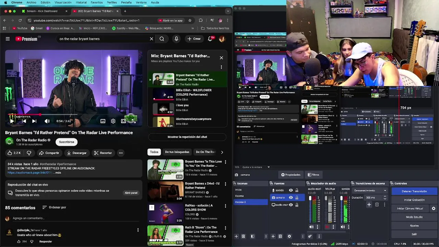439x247 pixels.
Task: Toggle visibility of the sonido source
Action: 291,190
